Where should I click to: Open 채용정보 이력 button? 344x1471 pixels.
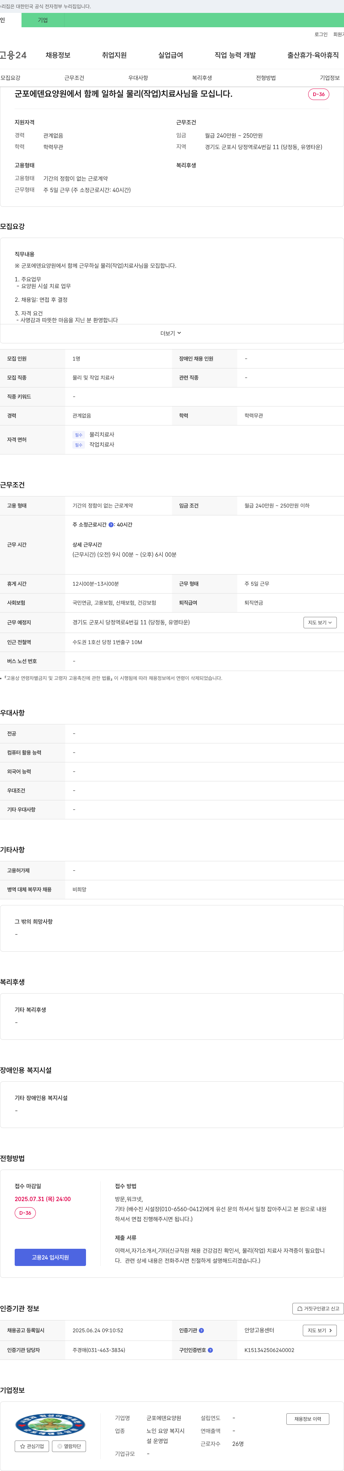[x=307, y=1418]
